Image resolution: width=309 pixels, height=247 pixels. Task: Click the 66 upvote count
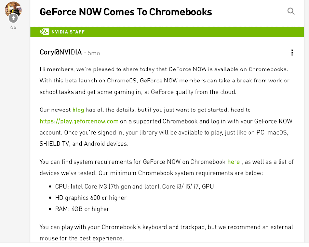(13, 27)
